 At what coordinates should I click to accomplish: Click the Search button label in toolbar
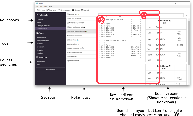77,10
